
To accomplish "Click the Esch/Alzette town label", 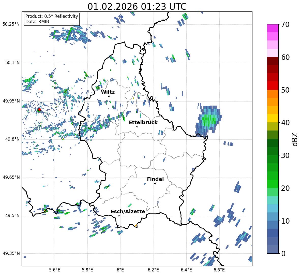I will tap(128, 211).
